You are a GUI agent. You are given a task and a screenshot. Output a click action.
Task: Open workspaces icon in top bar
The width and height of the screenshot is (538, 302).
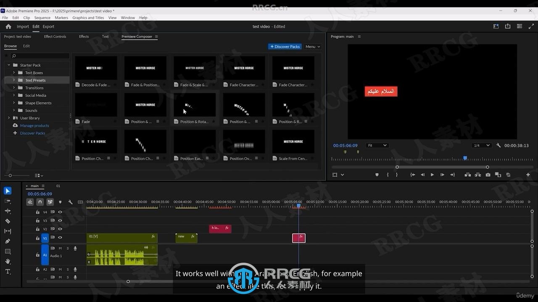[x=496, y=26]
